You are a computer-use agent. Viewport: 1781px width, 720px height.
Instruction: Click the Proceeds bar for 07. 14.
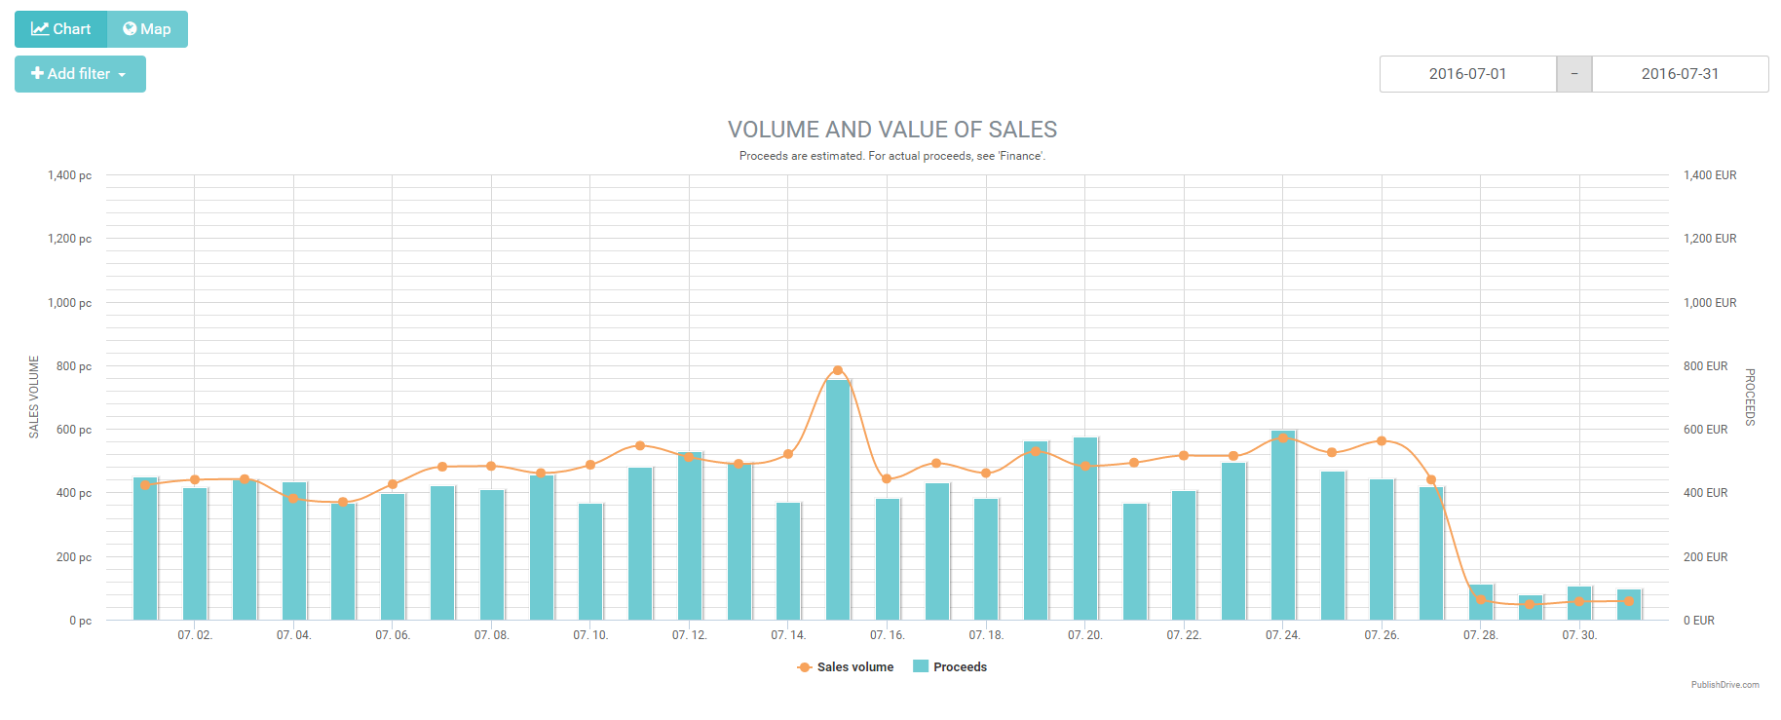click(x=788, y=561)
